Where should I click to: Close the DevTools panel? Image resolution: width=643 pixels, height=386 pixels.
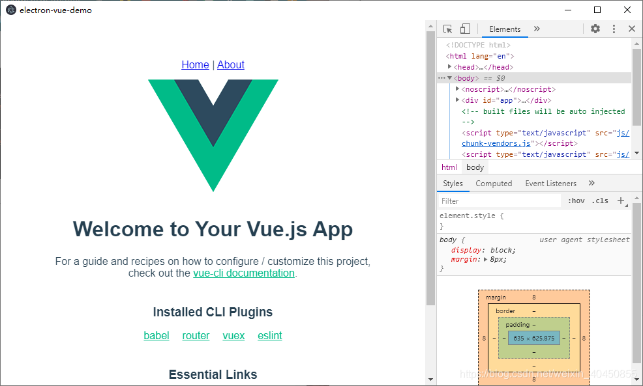(x=632, y=29)
